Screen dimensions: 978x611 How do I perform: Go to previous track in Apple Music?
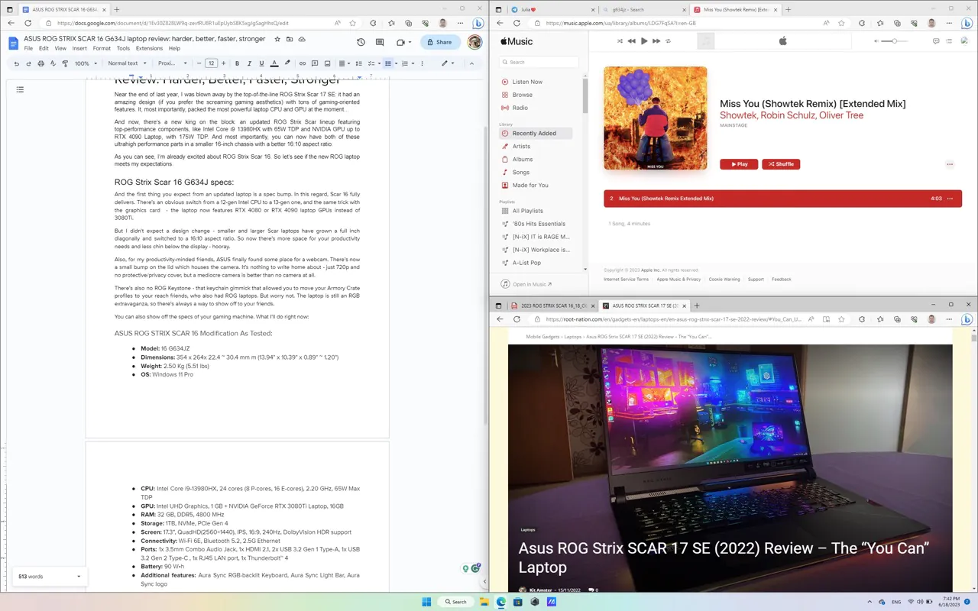pos(631,41)
